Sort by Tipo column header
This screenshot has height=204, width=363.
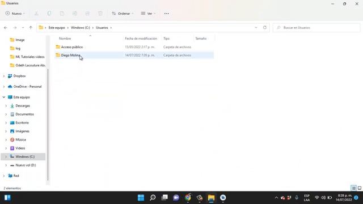coord(166,39)
